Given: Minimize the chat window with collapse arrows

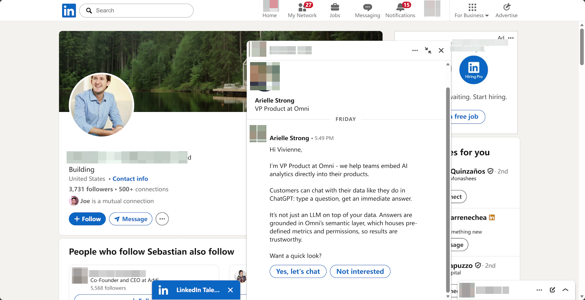Looking at the screenshot, I should (428, 51).
